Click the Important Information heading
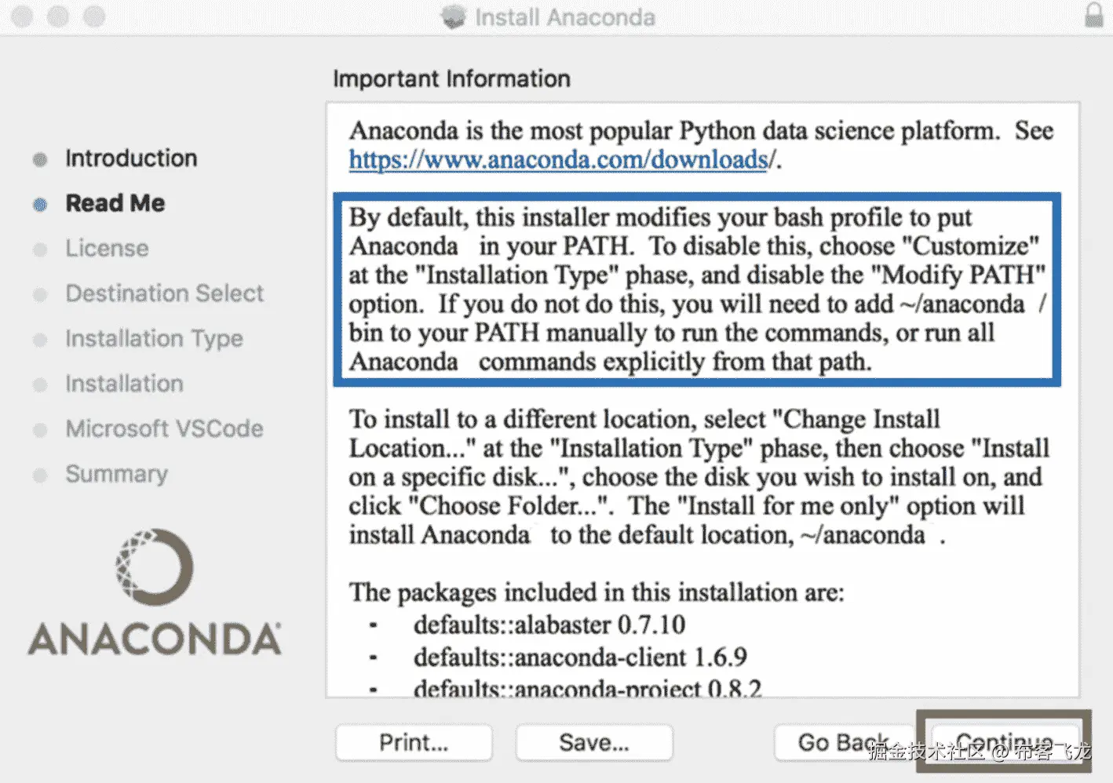The image size is (1113, 783). tap(451, 79)
